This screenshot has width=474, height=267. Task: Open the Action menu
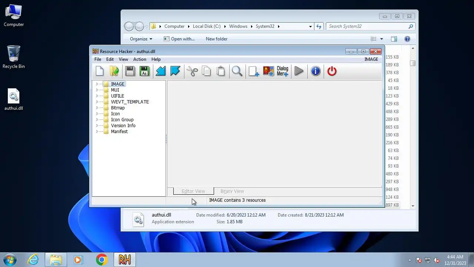click(140, 59)
